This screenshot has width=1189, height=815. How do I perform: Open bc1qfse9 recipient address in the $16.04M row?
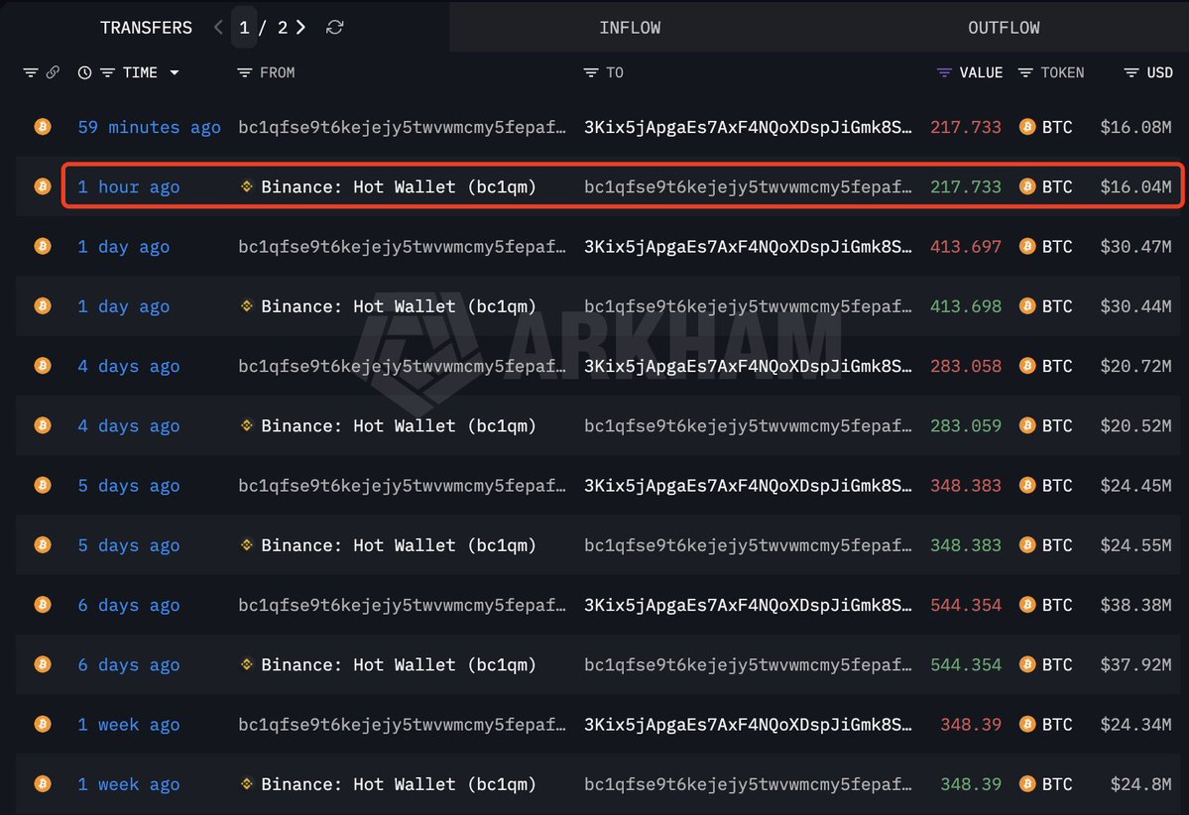(748, 187)
